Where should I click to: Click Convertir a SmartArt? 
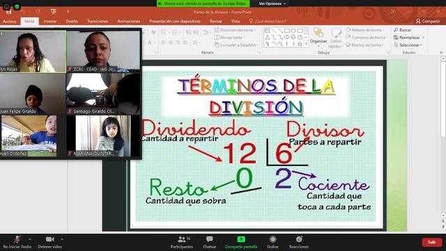(236, 45)
